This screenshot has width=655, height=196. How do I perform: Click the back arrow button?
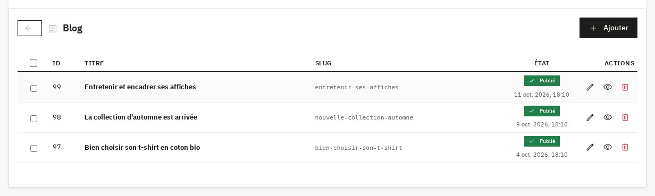click(30, 28)
